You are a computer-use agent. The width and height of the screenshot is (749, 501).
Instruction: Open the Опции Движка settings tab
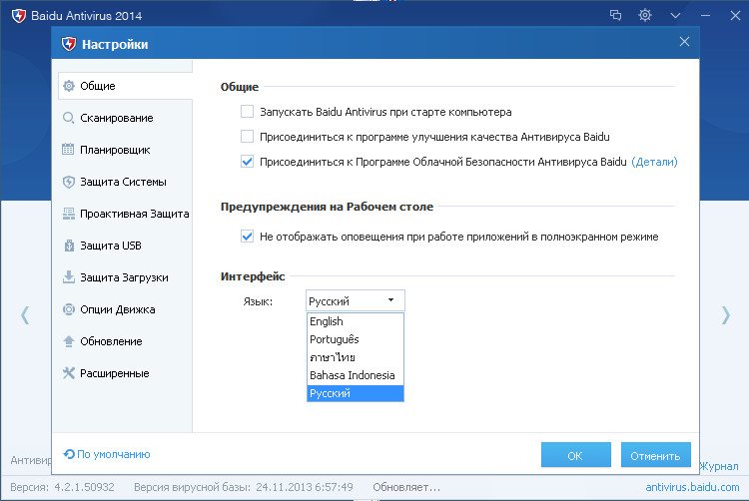(125, 309)
